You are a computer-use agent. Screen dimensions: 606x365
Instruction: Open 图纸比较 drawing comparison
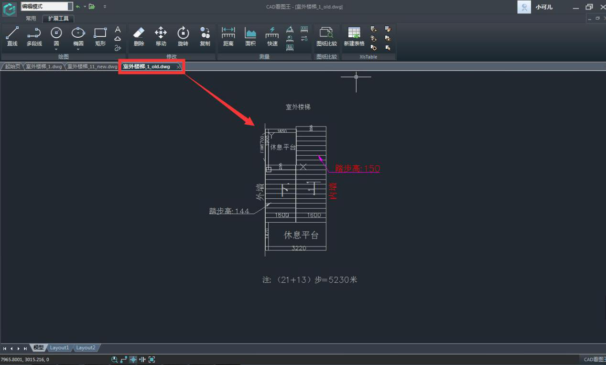point(326,37)
